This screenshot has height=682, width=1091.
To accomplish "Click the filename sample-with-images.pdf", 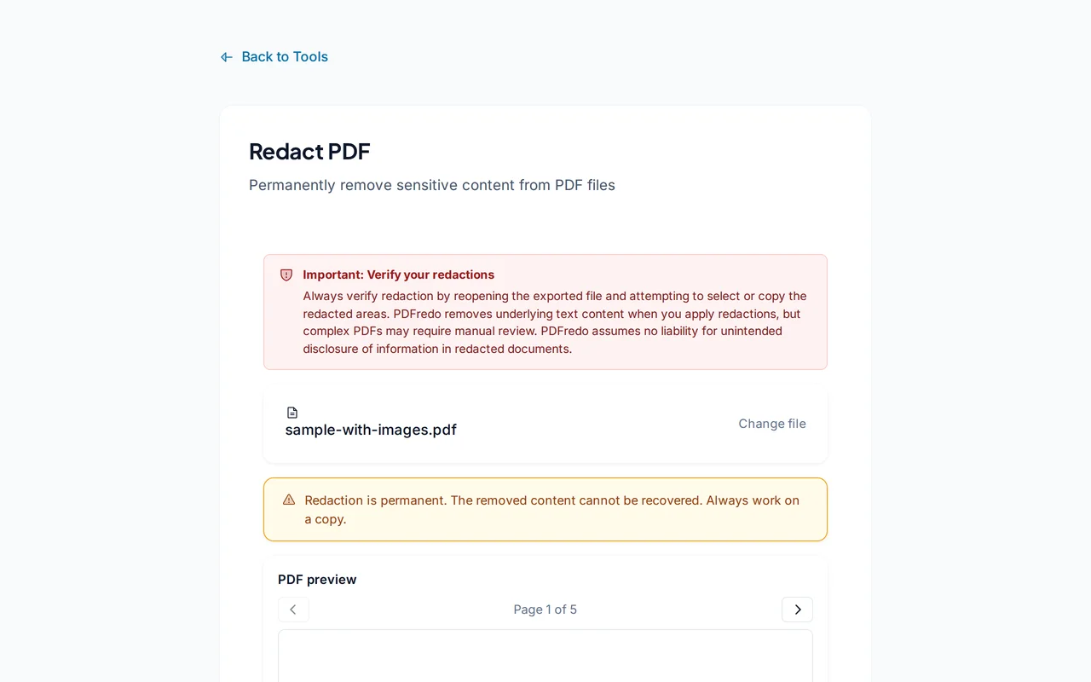I will click(x=371, y=430).
